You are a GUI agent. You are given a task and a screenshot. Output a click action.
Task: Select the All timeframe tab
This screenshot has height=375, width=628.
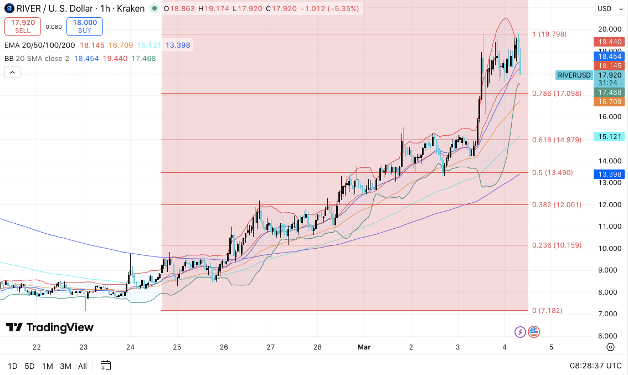[82, 366]
